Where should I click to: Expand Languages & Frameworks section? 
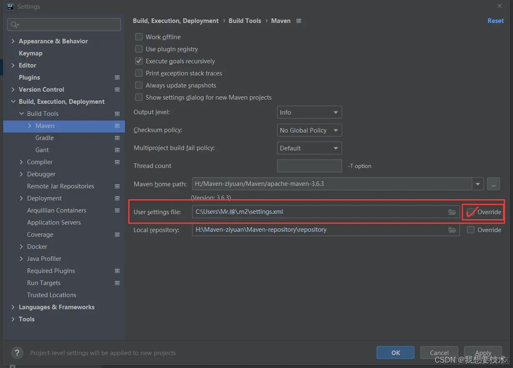pyautogui.click(x=13, y=307)
